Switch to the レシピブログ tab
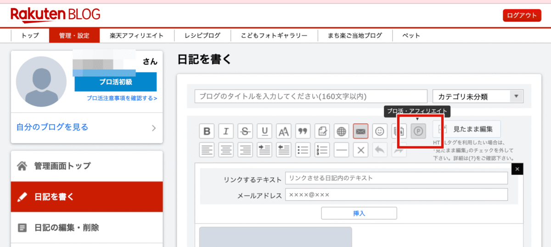 (x=202, y=35)
